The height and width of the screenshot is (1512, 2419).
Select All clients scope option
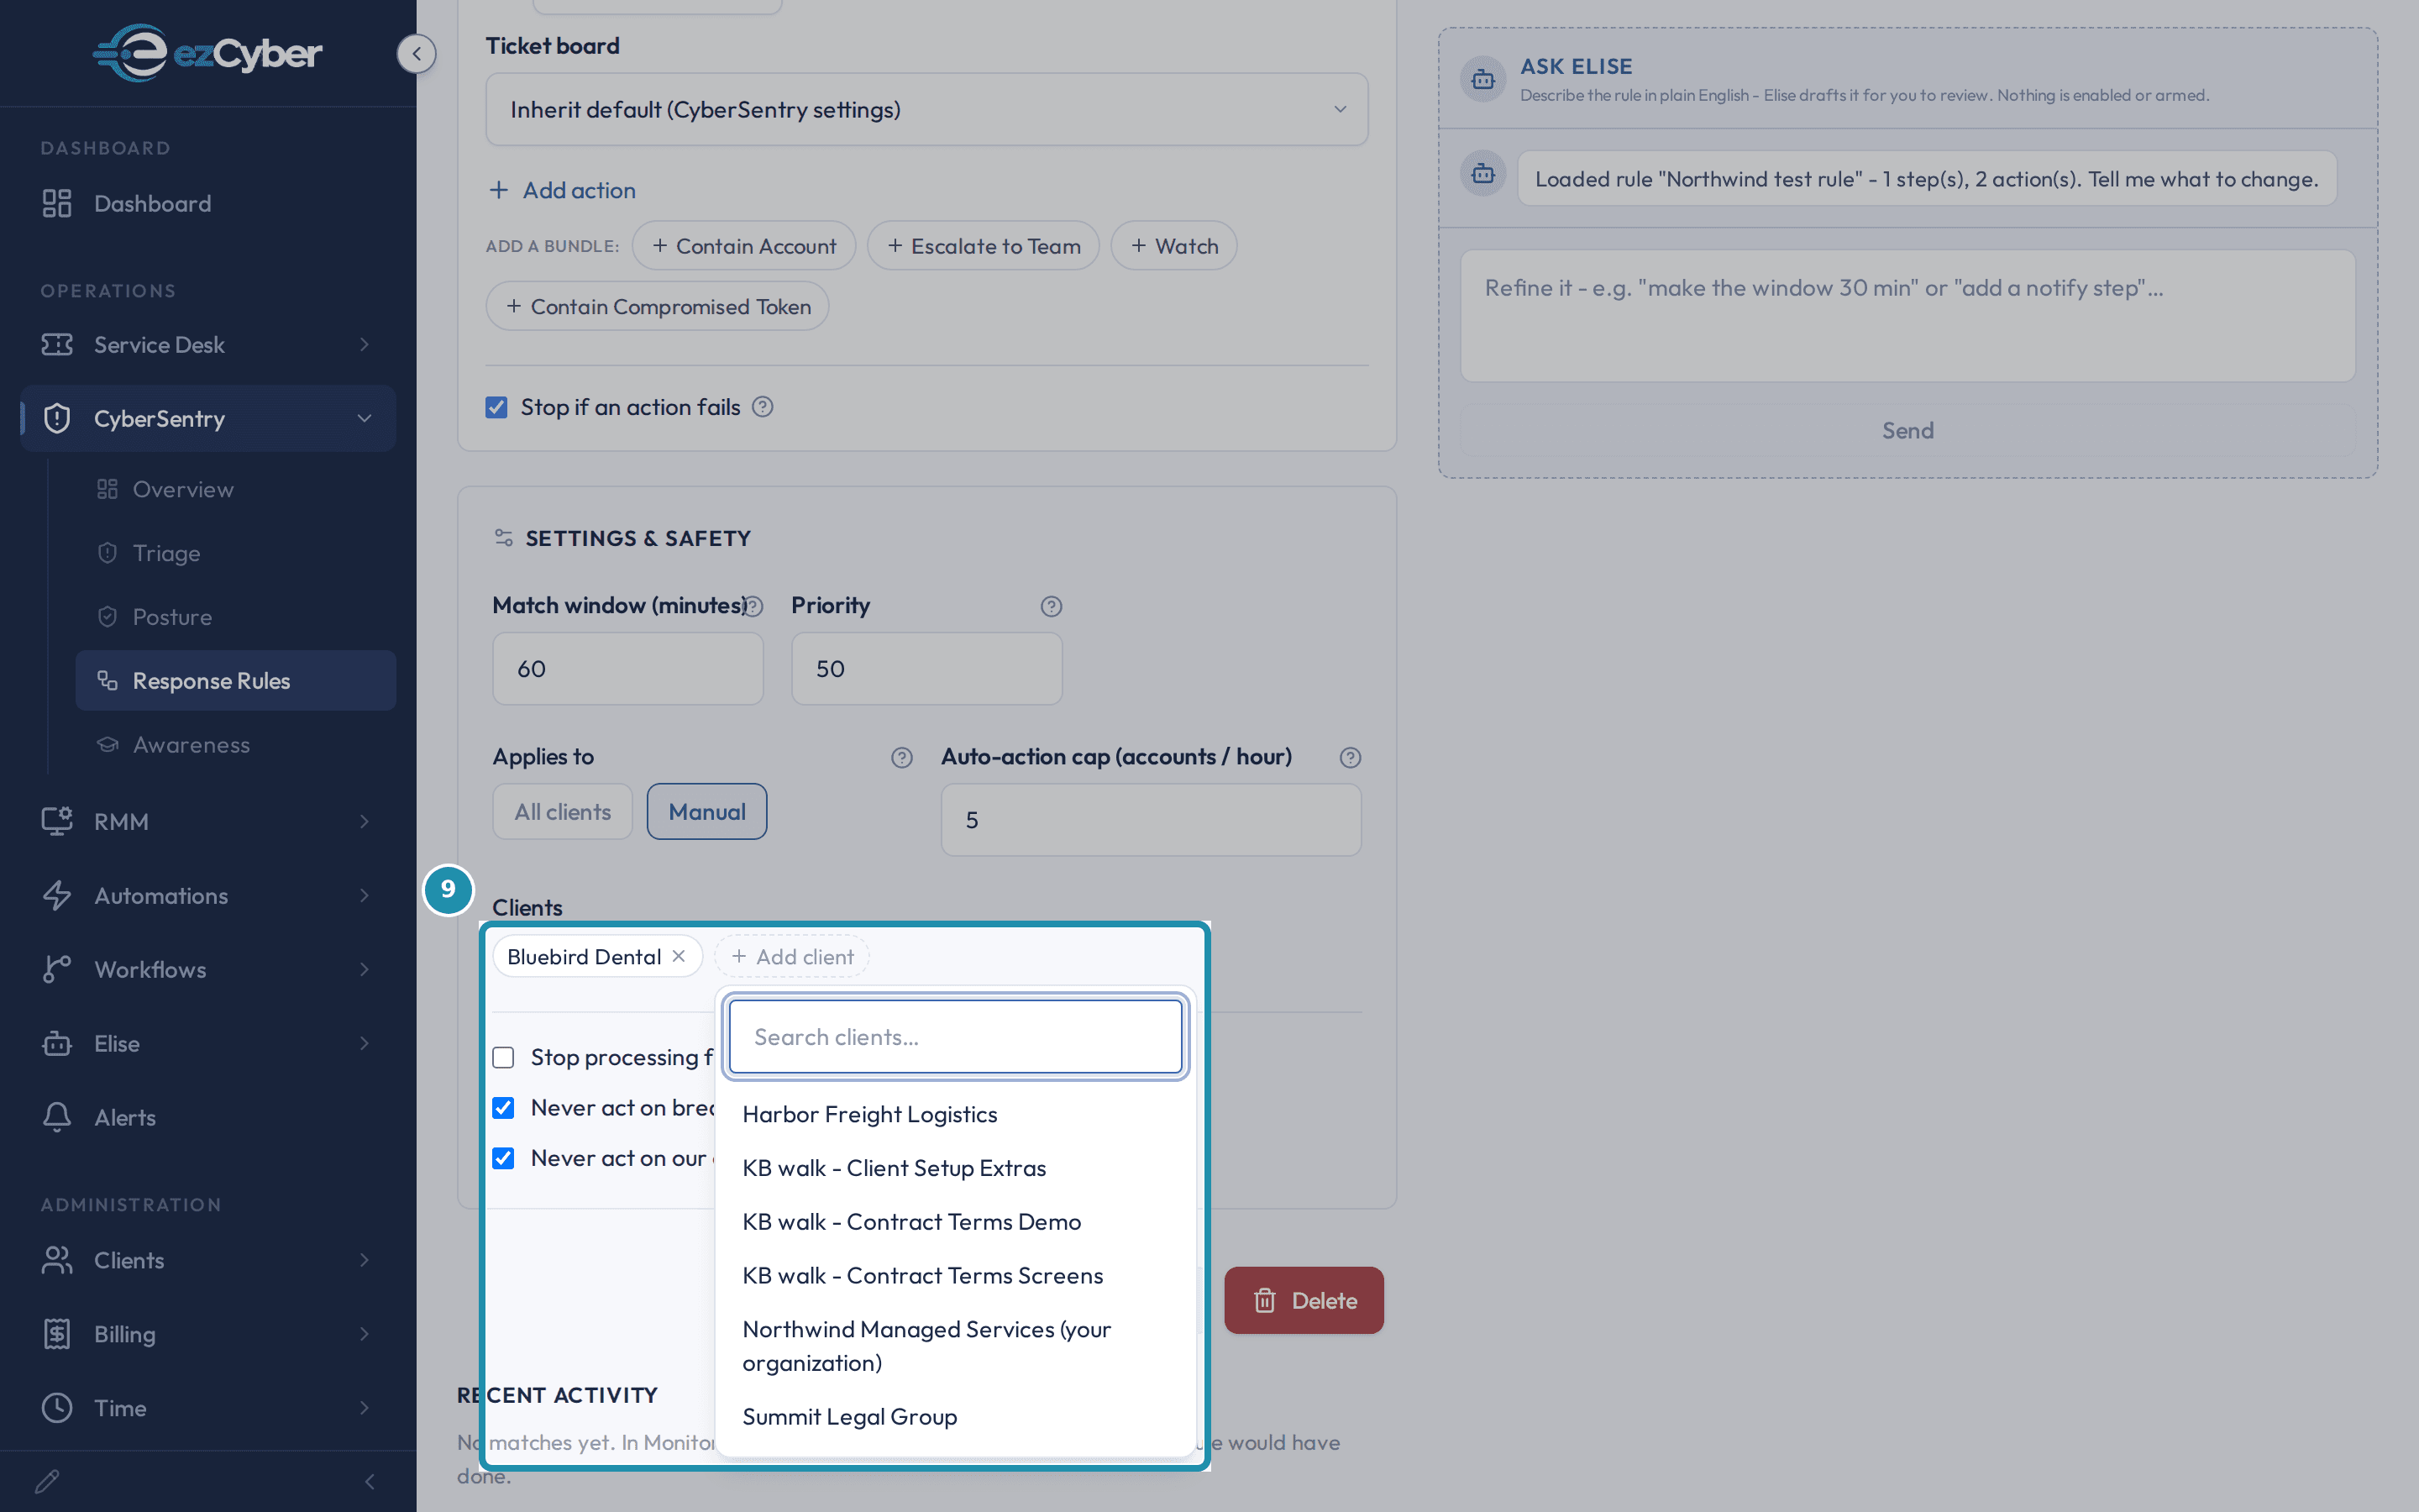tap(562, 811)
